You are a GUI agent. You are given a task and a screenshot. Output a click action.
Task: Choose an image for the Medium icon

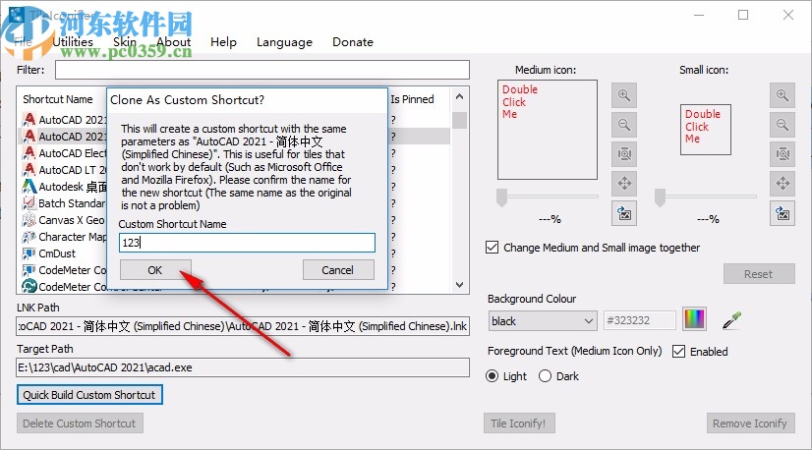click(624, 213)
